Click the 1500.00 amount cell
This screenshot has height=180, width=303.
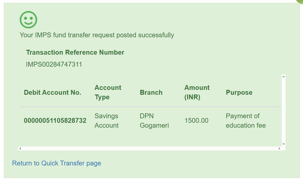[x=196, y=121]
